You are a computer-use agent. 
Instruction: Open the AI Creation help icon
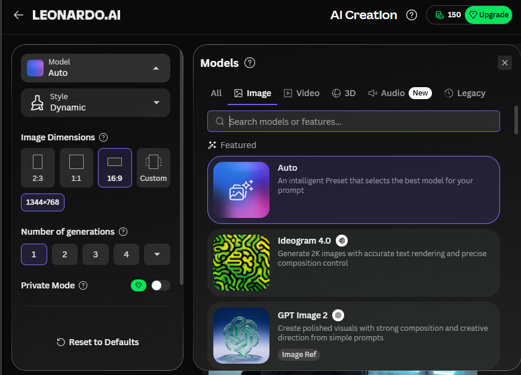tap(411, 15)
